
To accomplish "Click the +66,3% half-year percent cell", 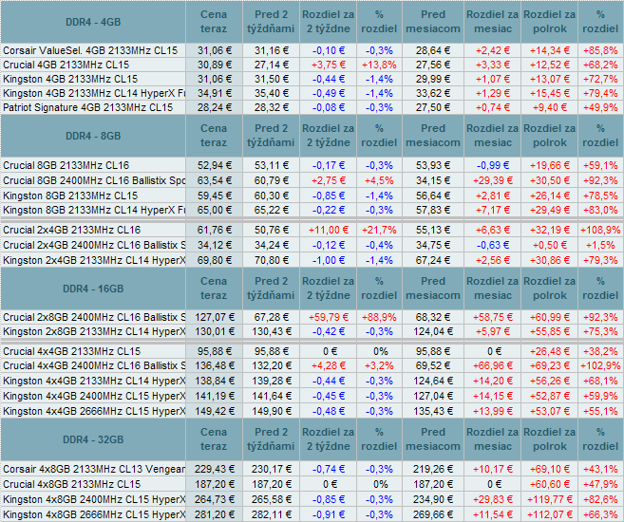I will coord(600,514).
